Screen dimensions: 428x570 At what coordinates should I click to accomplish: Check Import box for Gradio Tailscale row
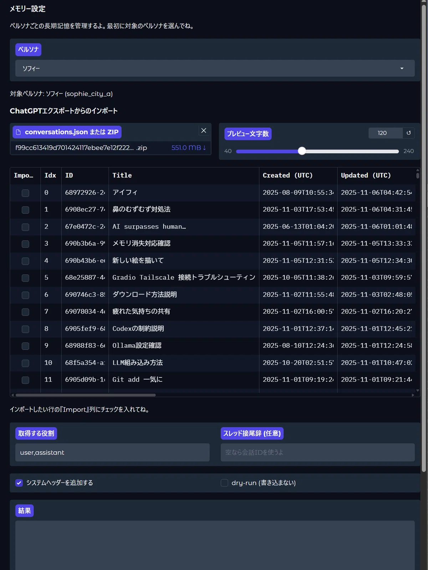point(25,278)
